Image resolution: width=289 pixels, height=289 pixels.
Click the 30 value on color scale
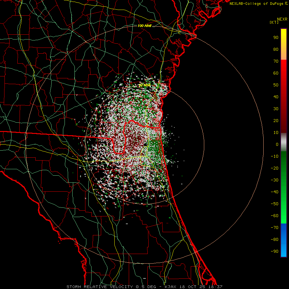click(x=276, y=109)
